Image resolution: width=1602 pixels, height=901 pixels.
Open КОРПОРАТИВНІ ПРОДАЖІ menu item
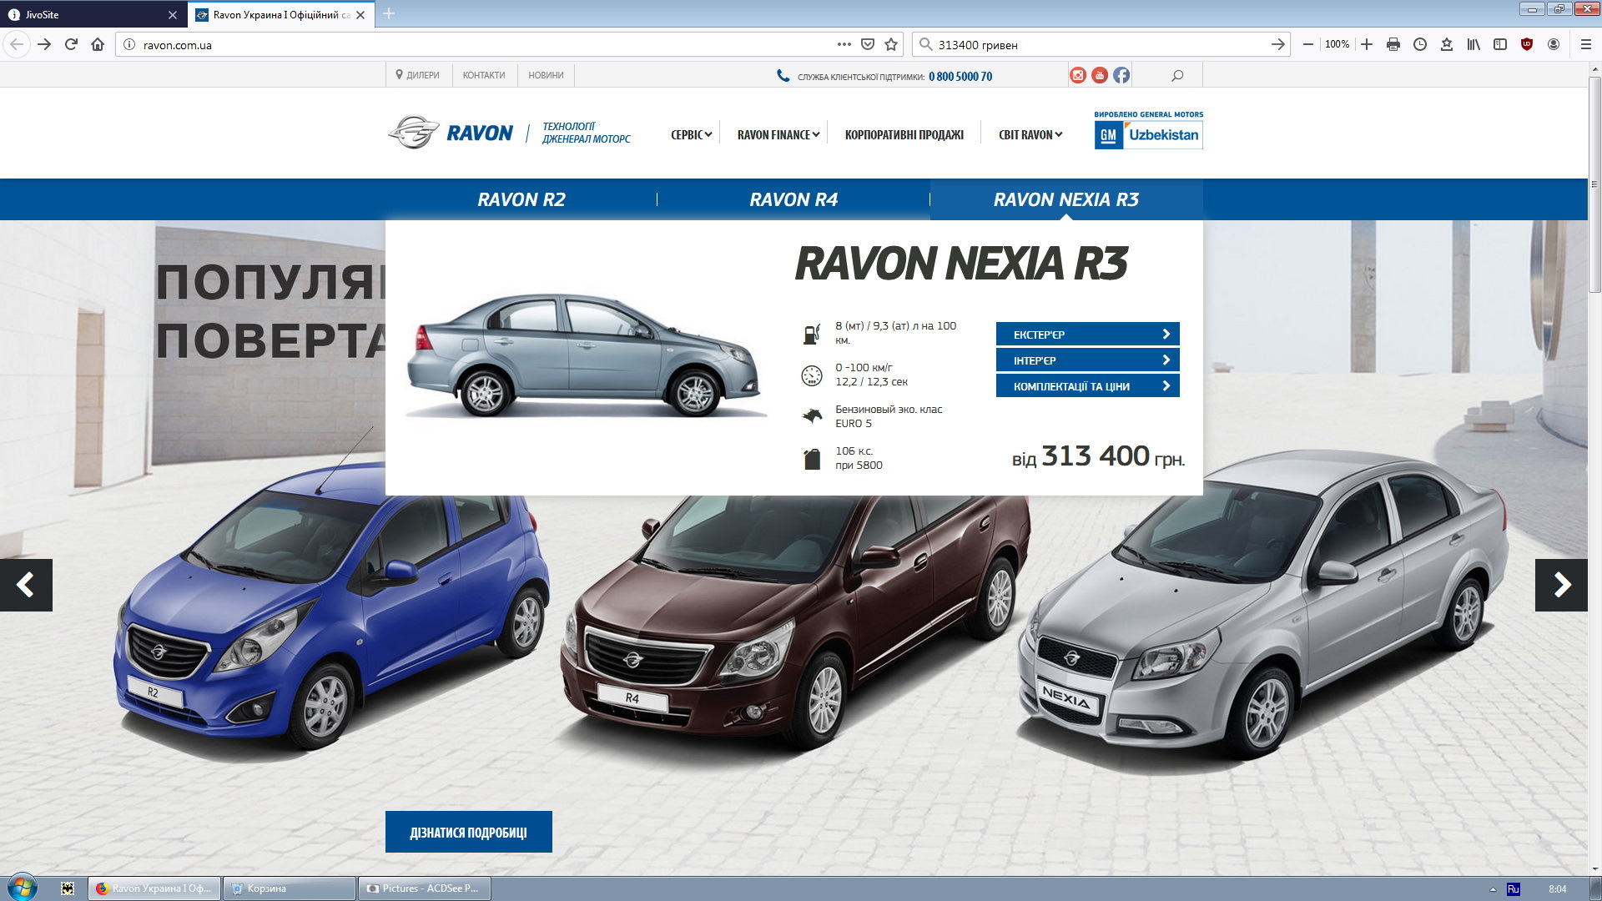click(904, 134)
